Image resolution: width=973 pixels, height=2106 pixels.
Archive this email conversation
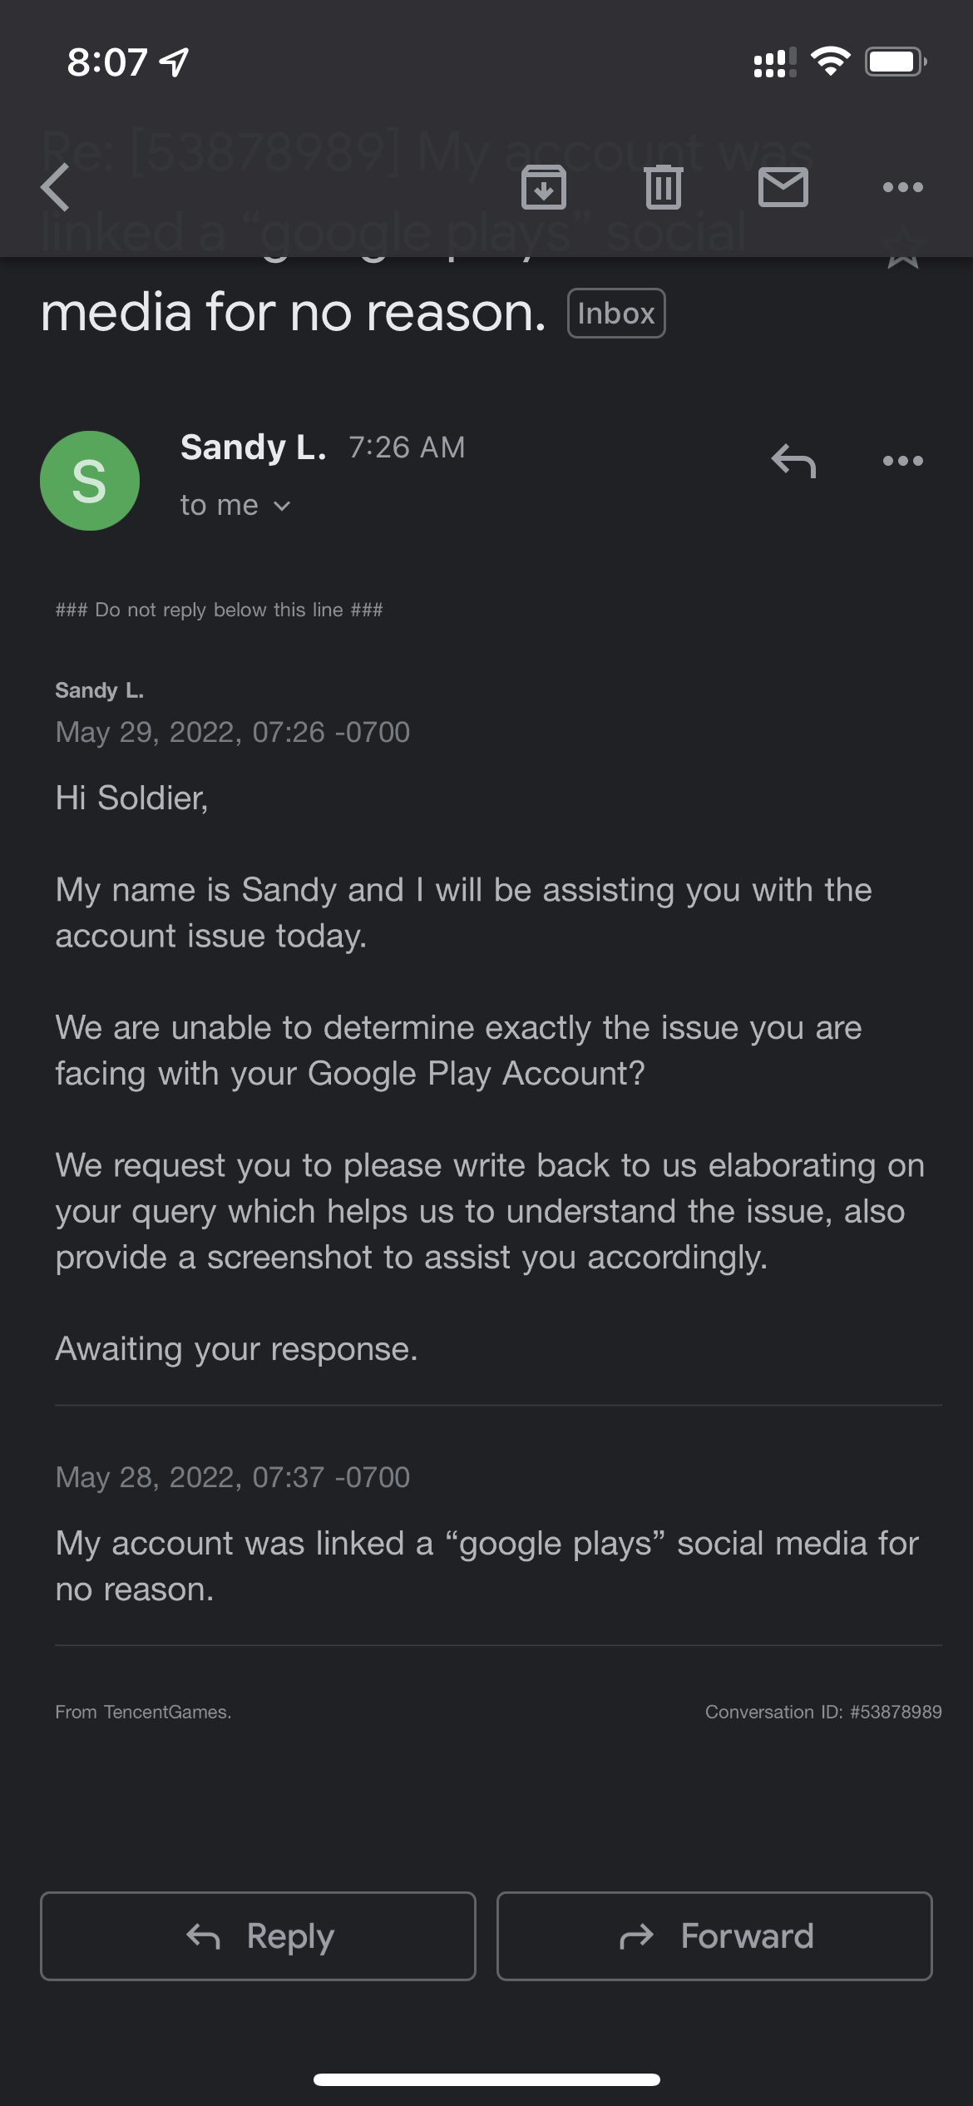pyautogui.click(x=543, y=187)
